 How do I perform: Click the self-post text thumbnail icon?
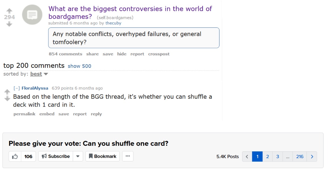point(32,15)
